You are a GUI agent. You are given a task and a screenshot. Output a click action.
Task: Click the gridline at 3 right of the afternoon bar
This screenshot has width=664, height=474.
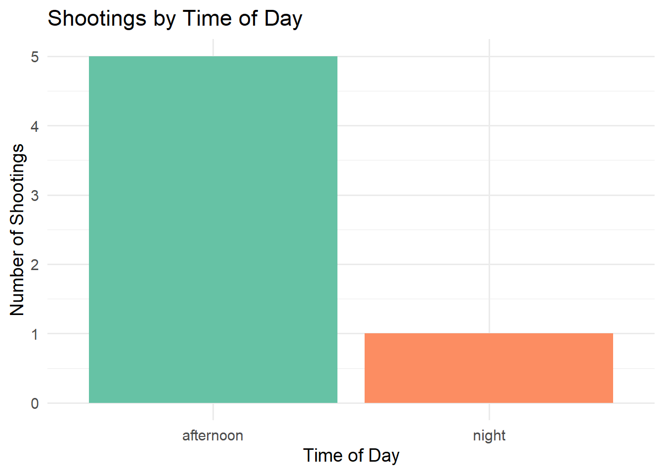(x=415, y=195)
